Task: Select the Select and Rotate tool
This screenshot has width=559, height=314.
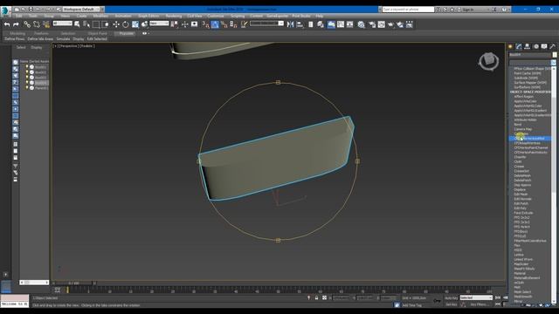Action: pos(126,24)
